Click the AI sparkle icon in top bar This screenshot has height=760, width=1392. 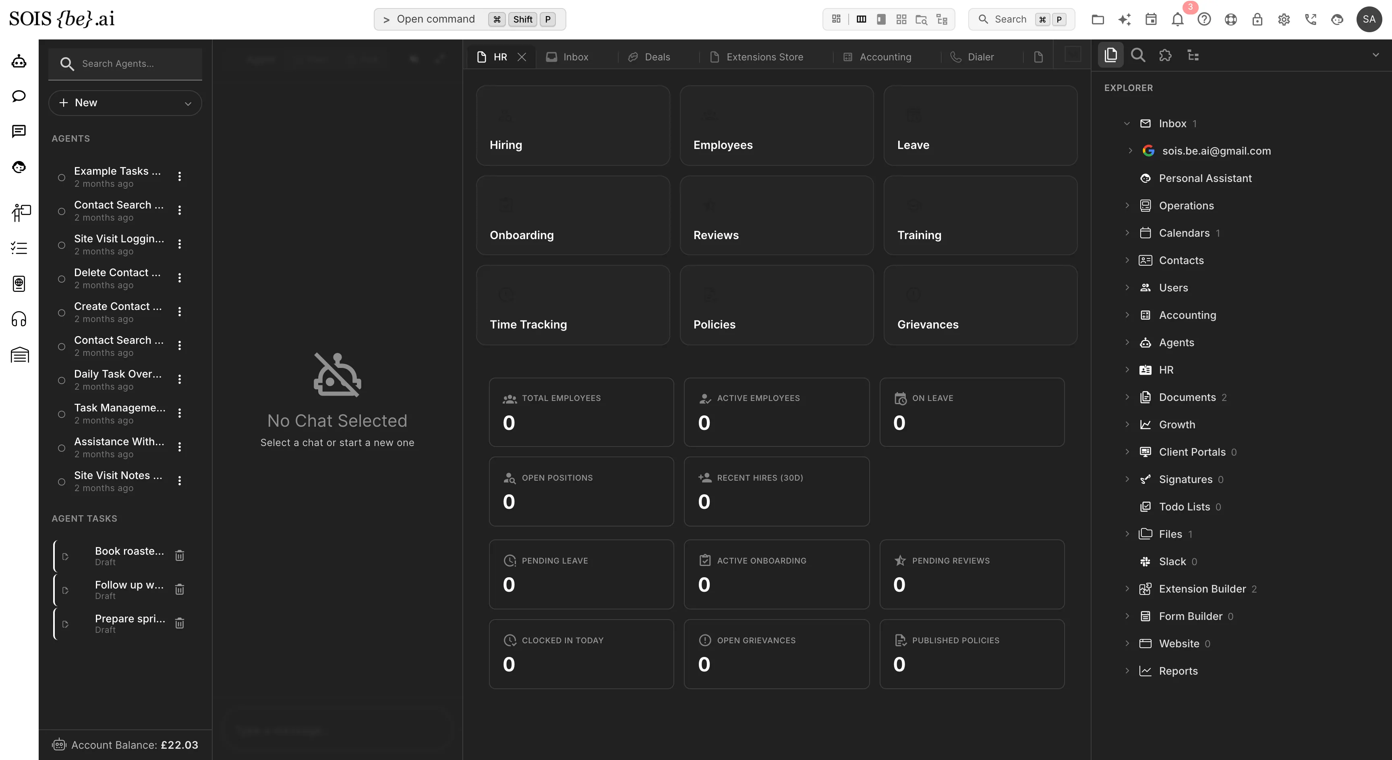pyautogui.click(x=1125, y=19)
